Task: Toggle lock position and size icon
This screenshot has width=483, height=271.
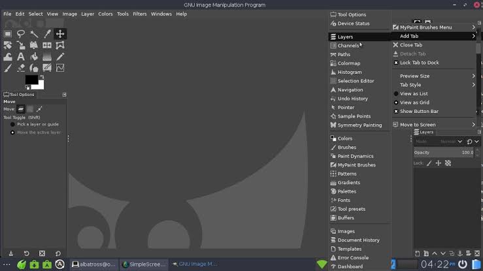Action: point(439,163)
